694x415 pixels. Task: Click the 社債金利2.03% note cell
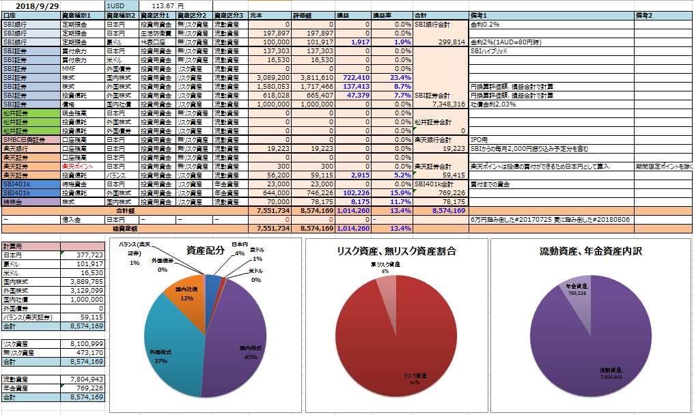coord(551,104)
